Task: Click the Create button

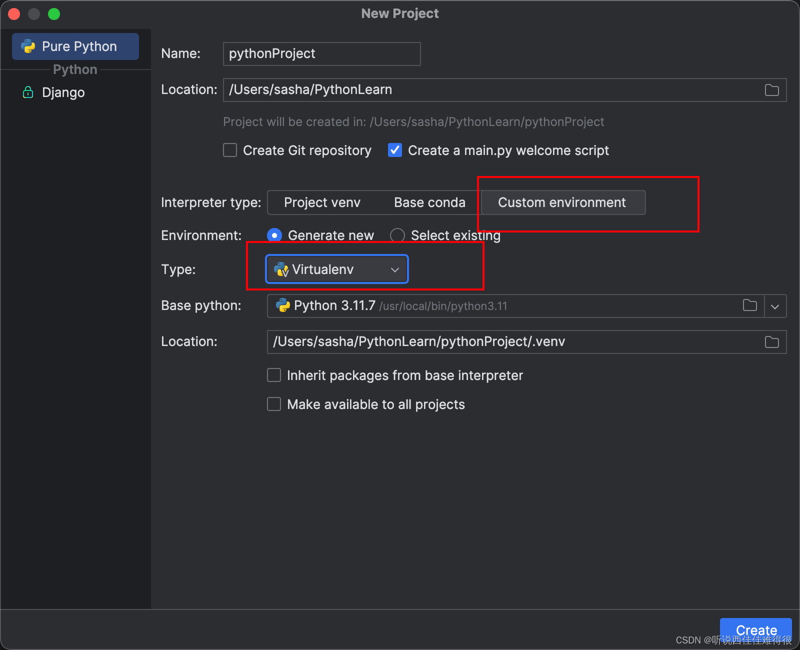Action: (756, 630)
